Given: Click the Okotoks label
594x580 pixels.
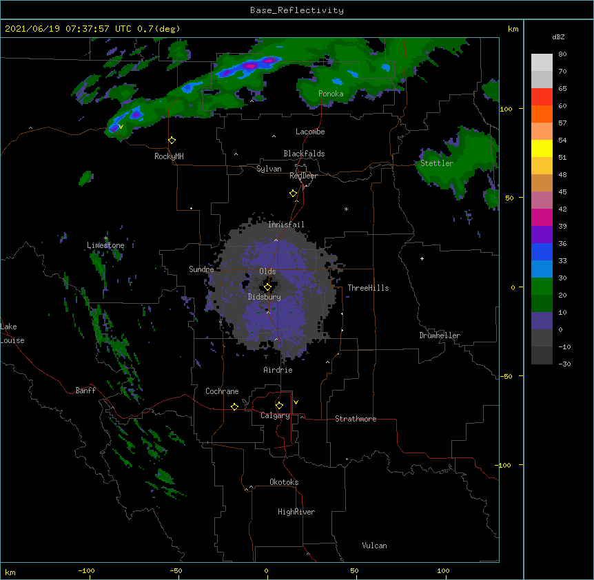Looking at the screenshot, I should [x=284, y=482].
